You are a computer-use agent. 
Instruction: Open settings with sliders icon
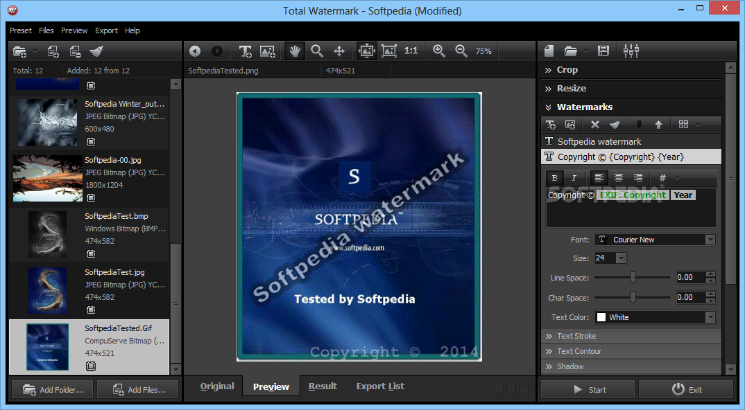pyautogui.click(x=631, y=51)
